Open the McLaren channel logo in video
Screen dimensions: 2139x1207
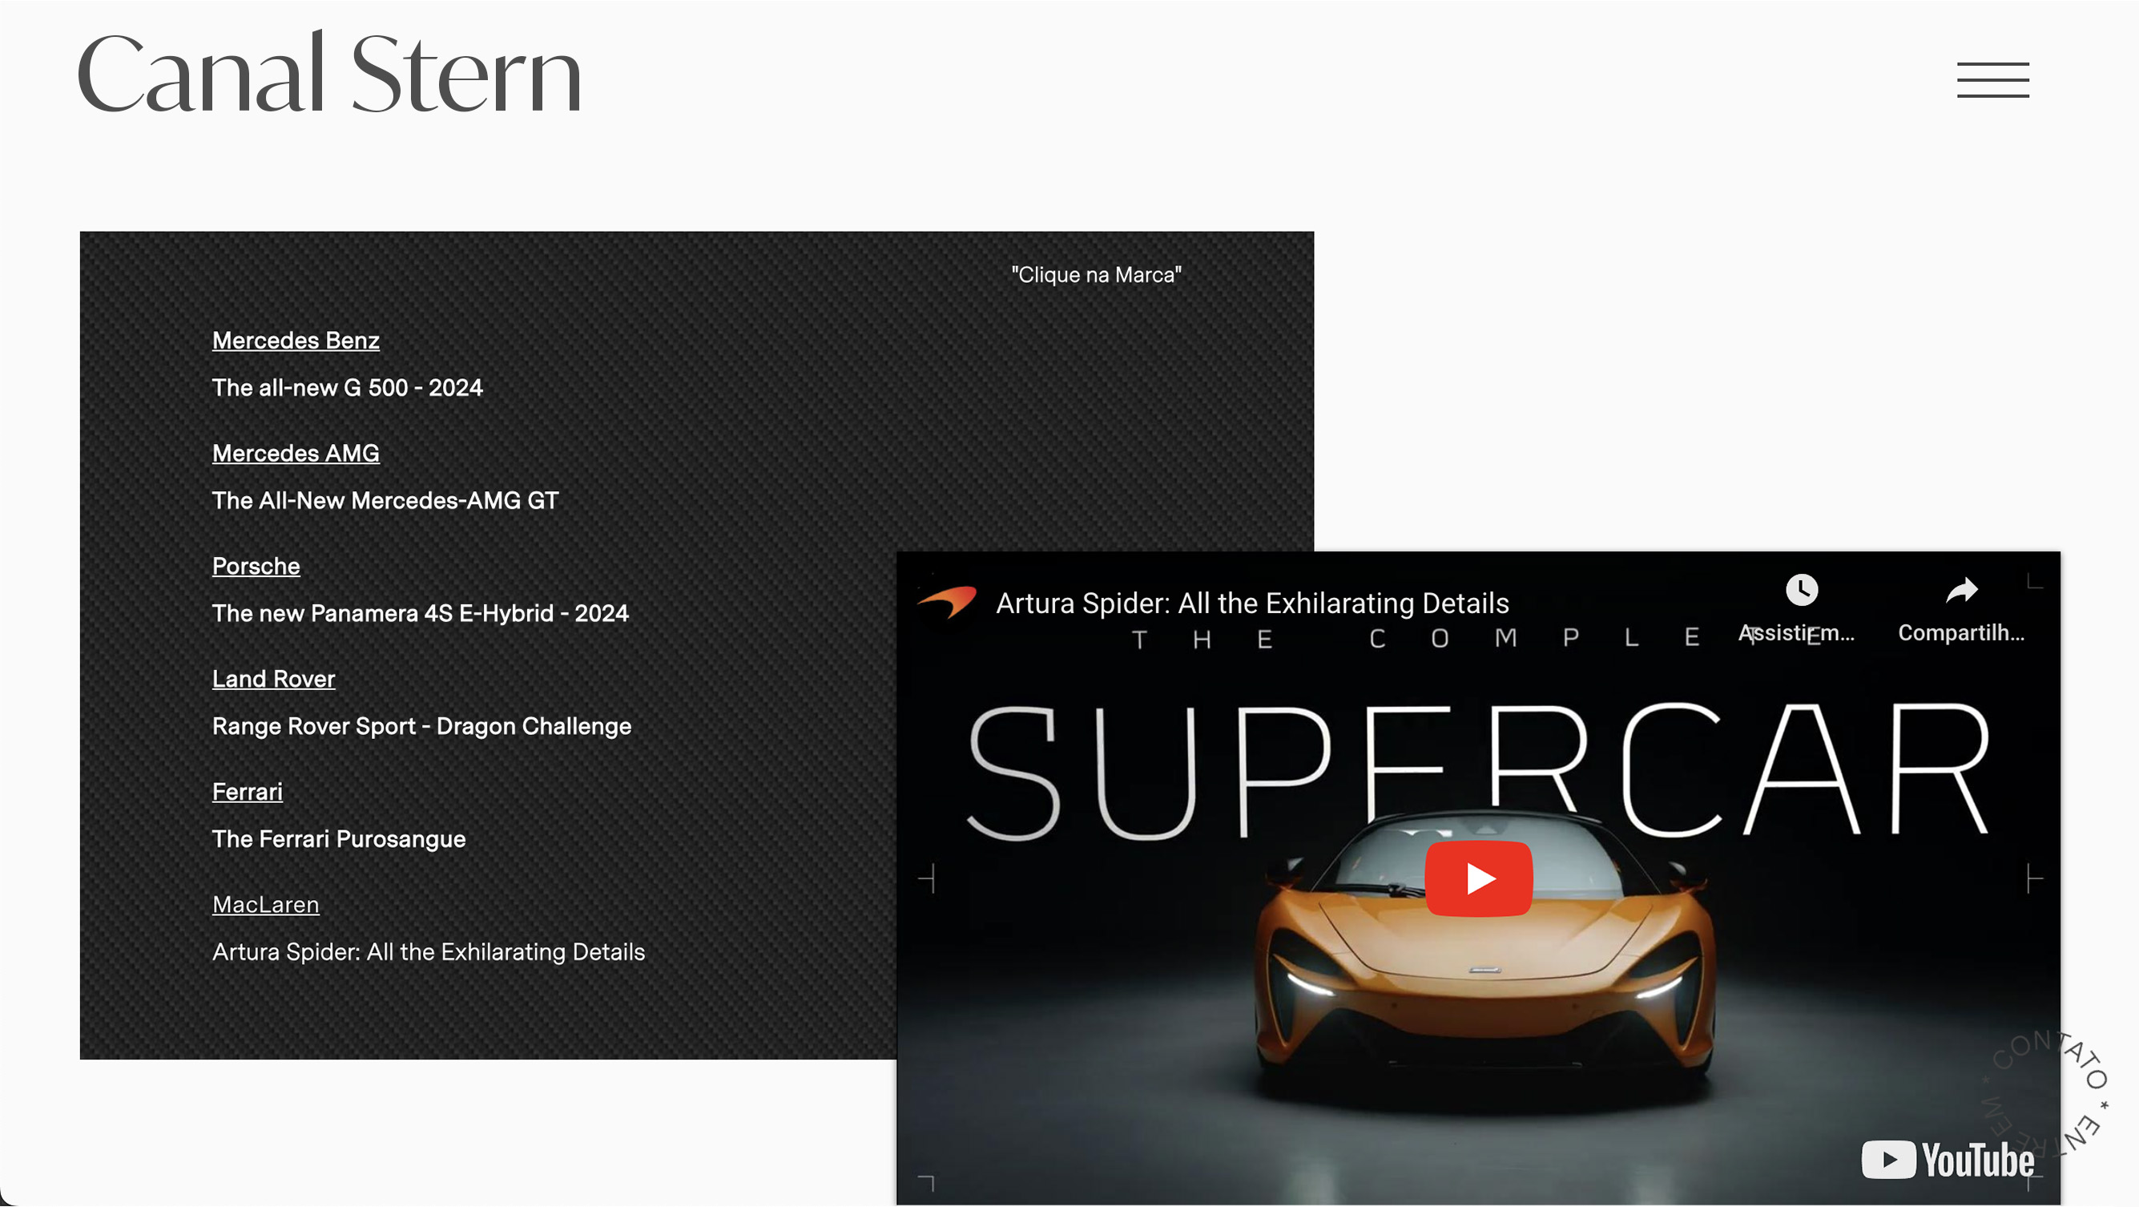click(948, 602)
